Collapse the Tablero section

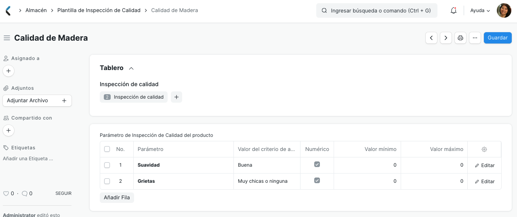click(131, 68)
